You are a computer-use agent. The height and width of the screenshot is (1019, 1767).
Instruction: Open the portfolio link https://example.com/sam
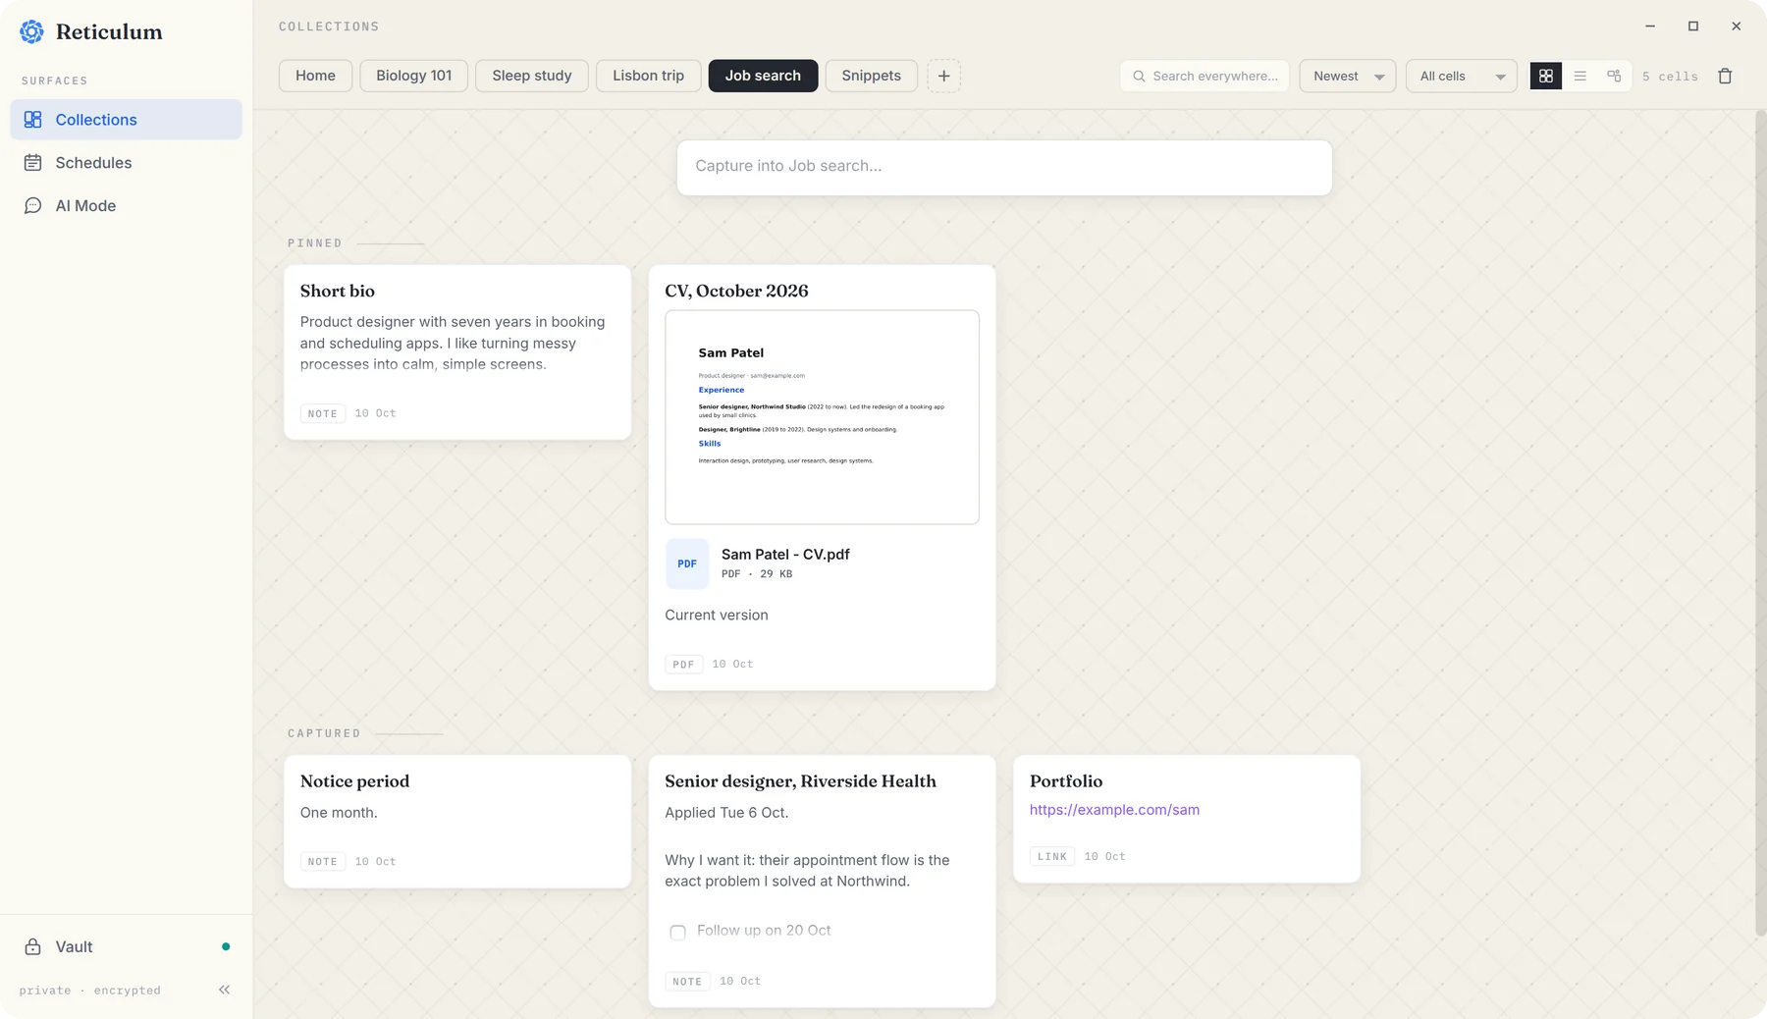pos(1114,810)
